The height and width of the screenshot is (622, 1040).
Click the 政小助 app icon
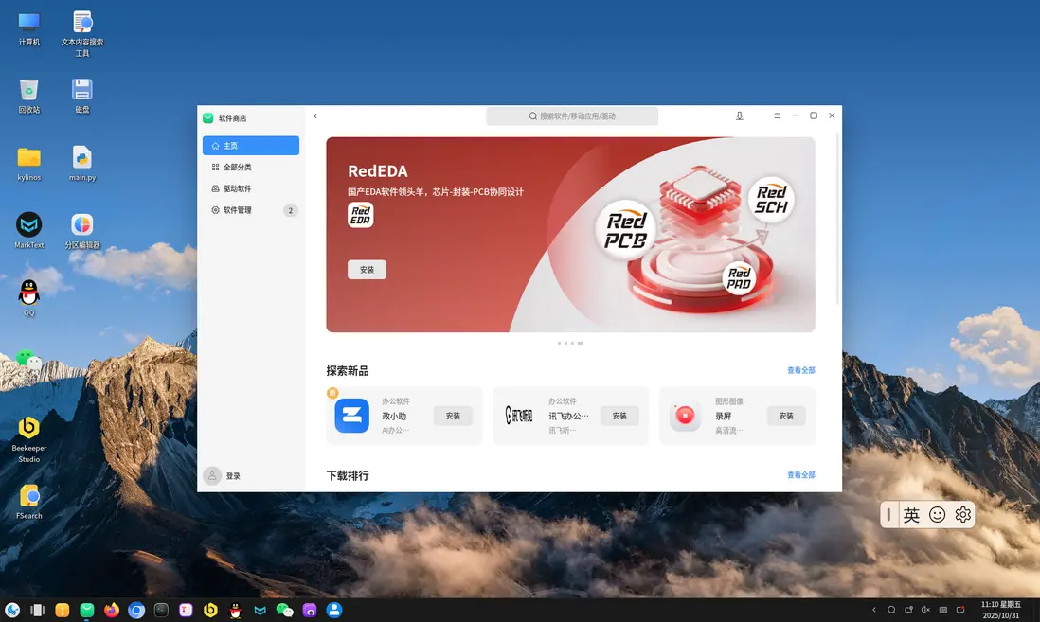pos(351,416)
